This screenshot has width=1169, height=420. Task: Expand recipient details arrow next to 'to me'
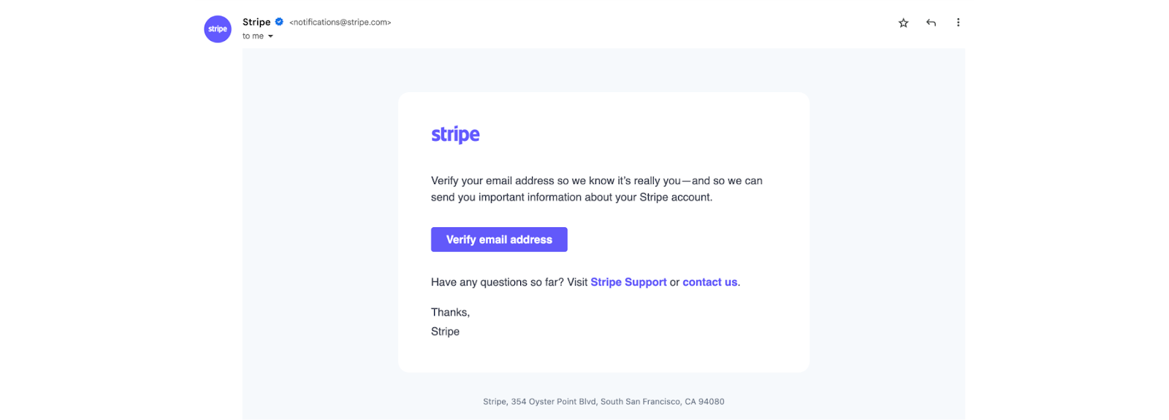coord(270,37)
